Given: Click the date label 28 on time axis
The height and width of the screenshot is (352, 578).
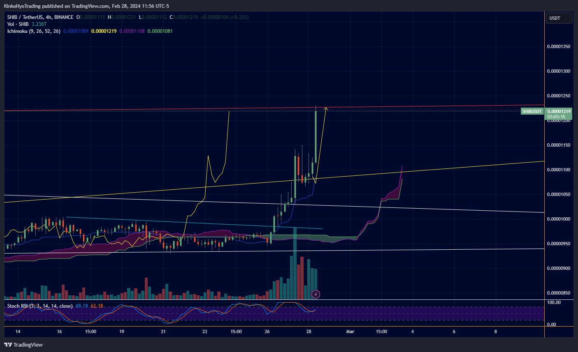Looking at the screenshot, I should (x=309, y=331).
